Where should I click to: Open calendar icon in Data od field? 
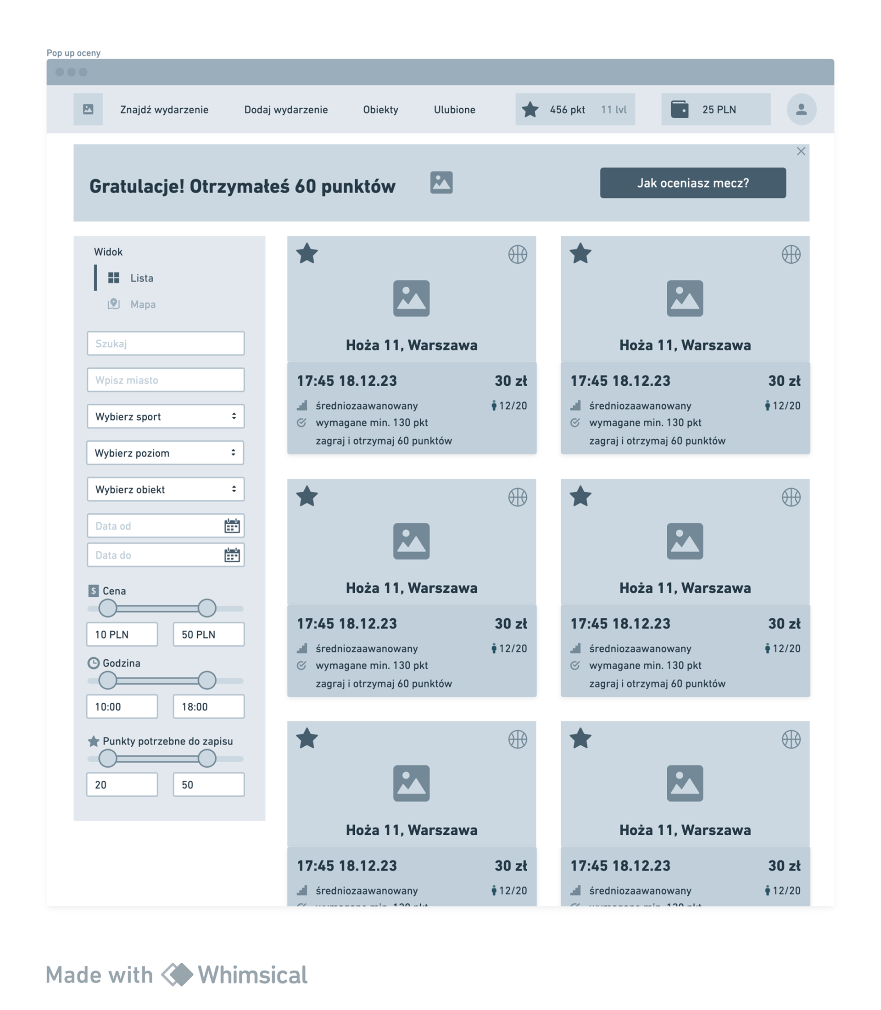click(232, 525)
